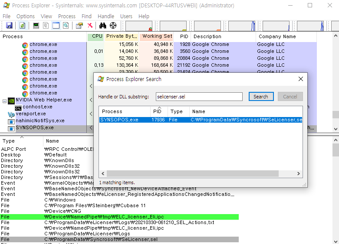This screenshot has height=244, width=339.
Task: Sort search results by Name column
Action: [246, 111]
